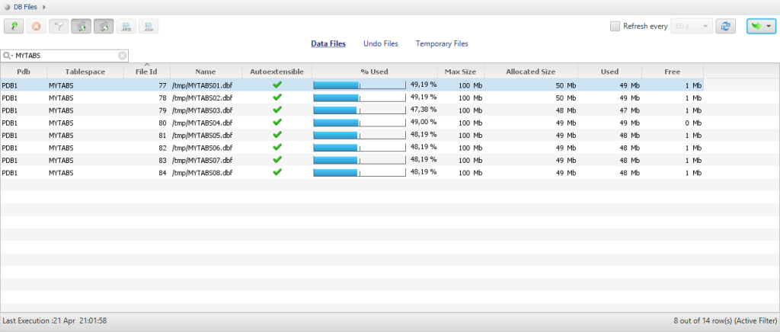780x332 pixels.
Task: Select the Data Files link
Action: [x=328, y=44]
